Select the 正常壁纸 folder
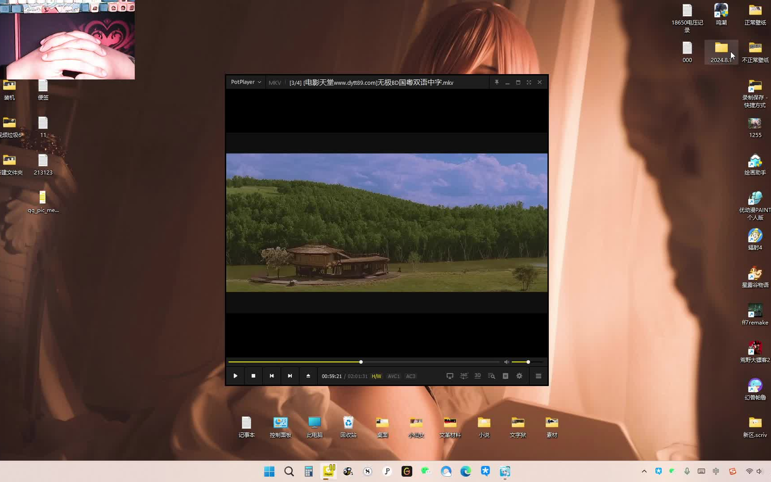Viewport: 771px width, 482px height. coord(755,15)
